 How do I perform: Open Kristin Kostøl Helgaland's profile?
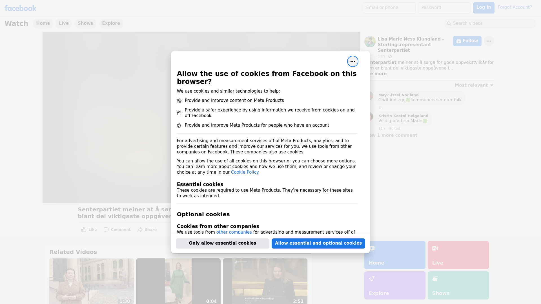coord(403,116)
